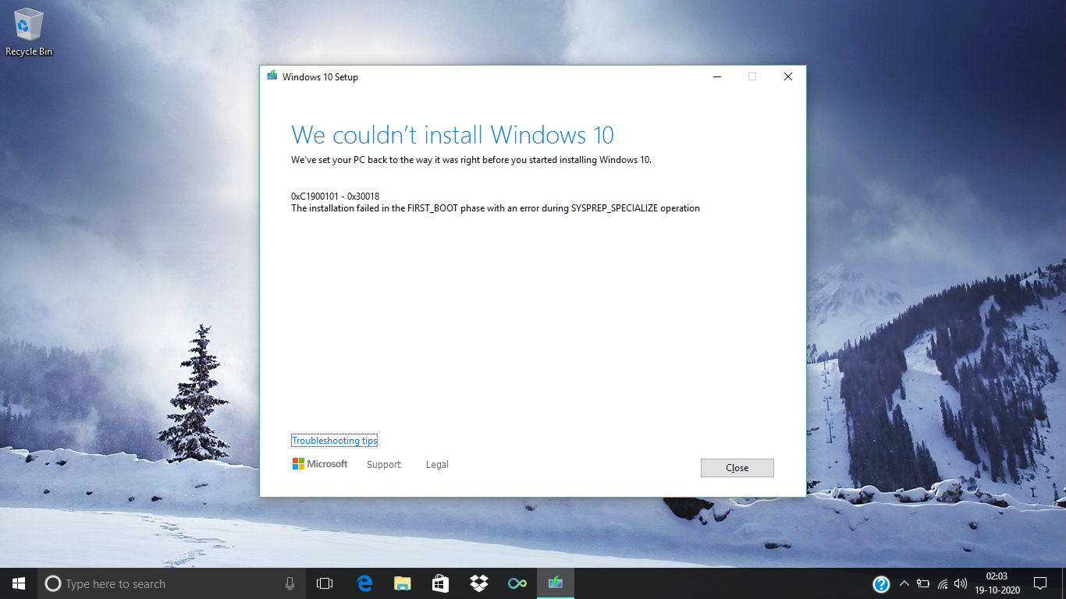Open Task View from the taskbar

point(325,583)
